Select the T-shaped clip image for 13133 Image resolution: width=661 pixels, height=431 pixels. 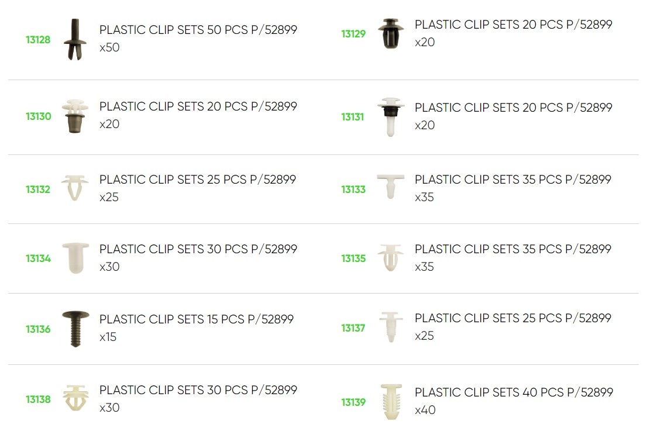(x=390, y=186)
